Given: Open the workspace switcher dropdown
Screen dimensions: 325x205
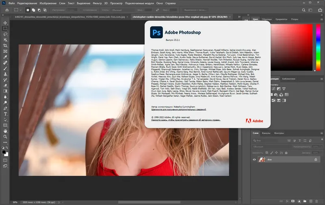Looking at the screenshot, I should tap(310, 10).
